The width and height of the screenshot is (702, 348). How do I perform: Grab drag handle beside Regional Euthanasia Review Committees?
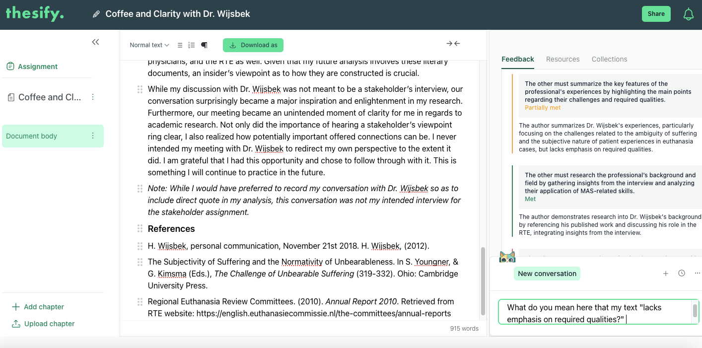[x=140, y=302]
